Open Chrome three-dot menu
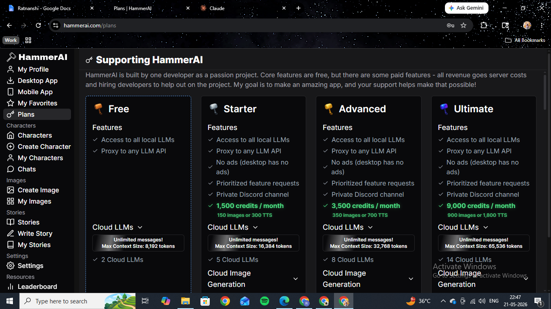This screenshot has width=551, height=309. click(542, 25)
